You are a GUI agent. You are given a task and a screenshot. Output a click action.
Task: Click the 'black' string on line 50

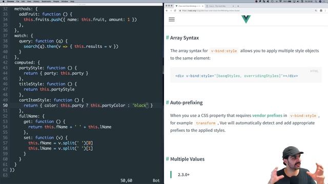(140, 105)
